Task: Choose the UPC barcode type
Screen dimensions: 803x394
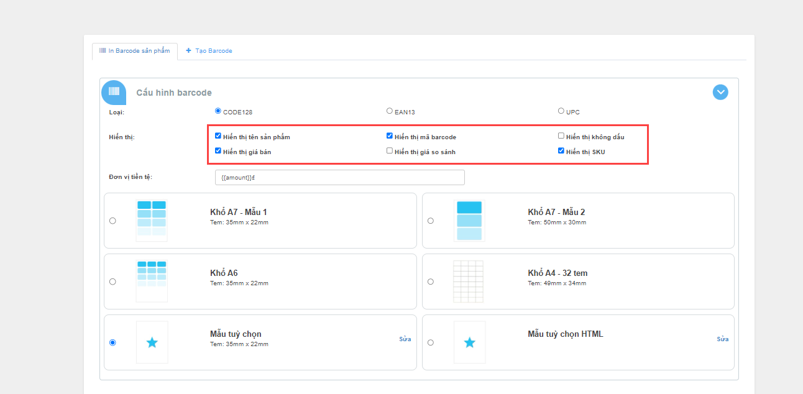Action: (561, 111)
